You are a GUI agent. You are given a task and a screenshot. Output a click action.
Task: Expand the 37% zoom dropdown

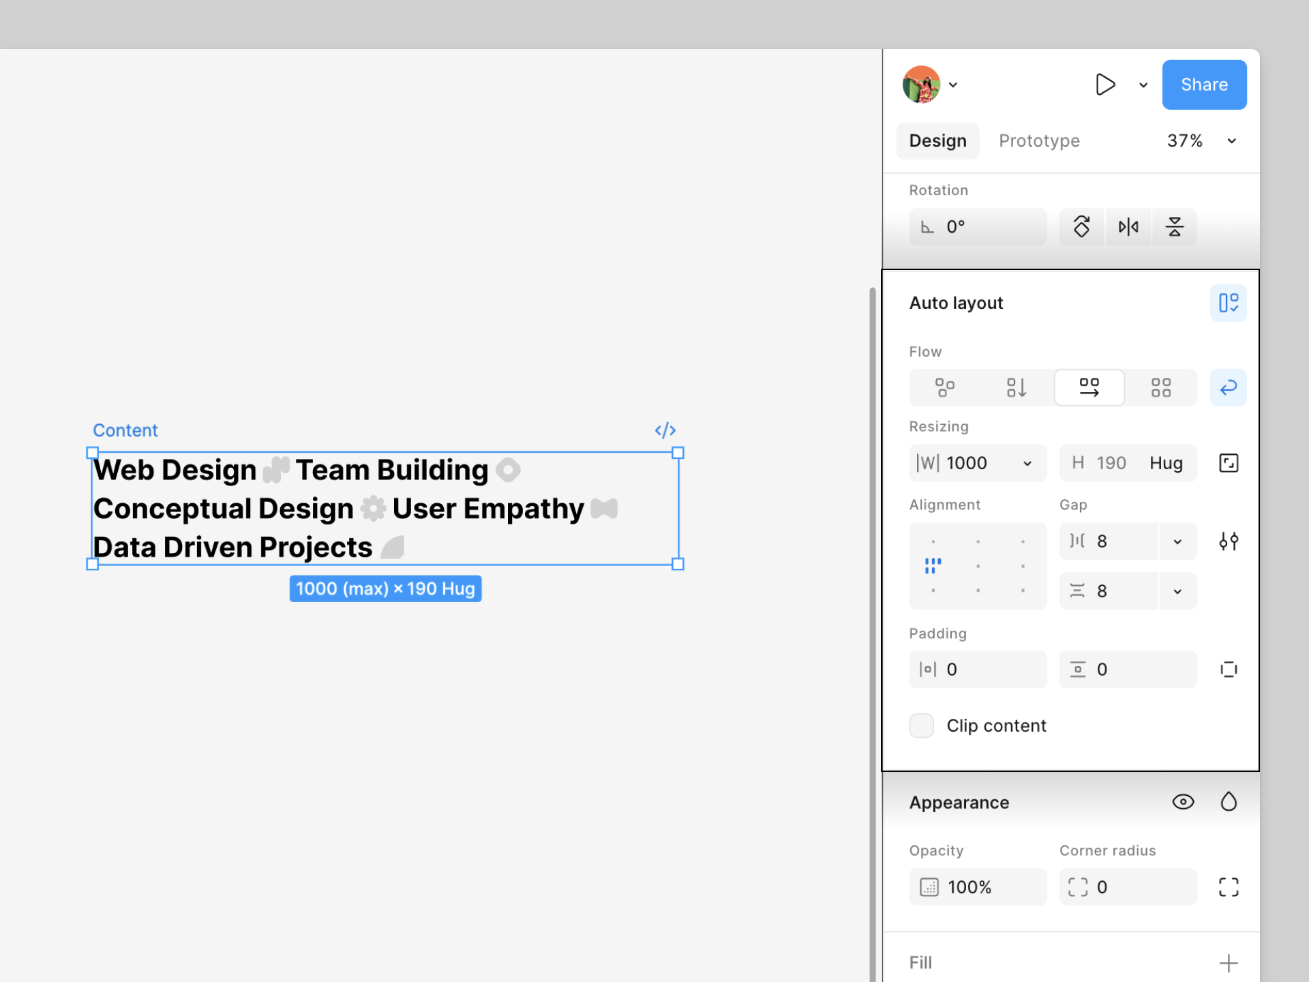click(x=1231, y=141)
